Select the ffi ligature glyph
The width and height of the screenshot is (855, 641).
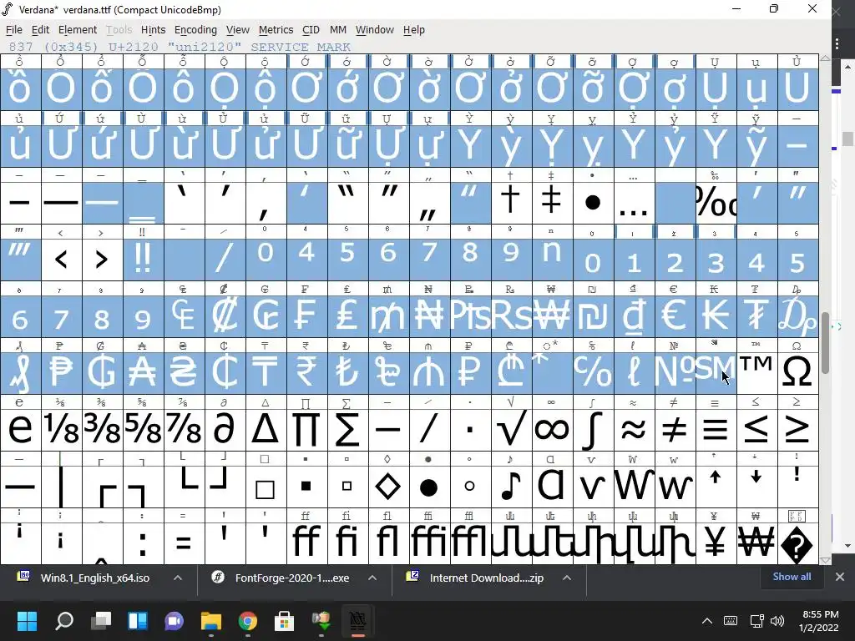(429, 543)
